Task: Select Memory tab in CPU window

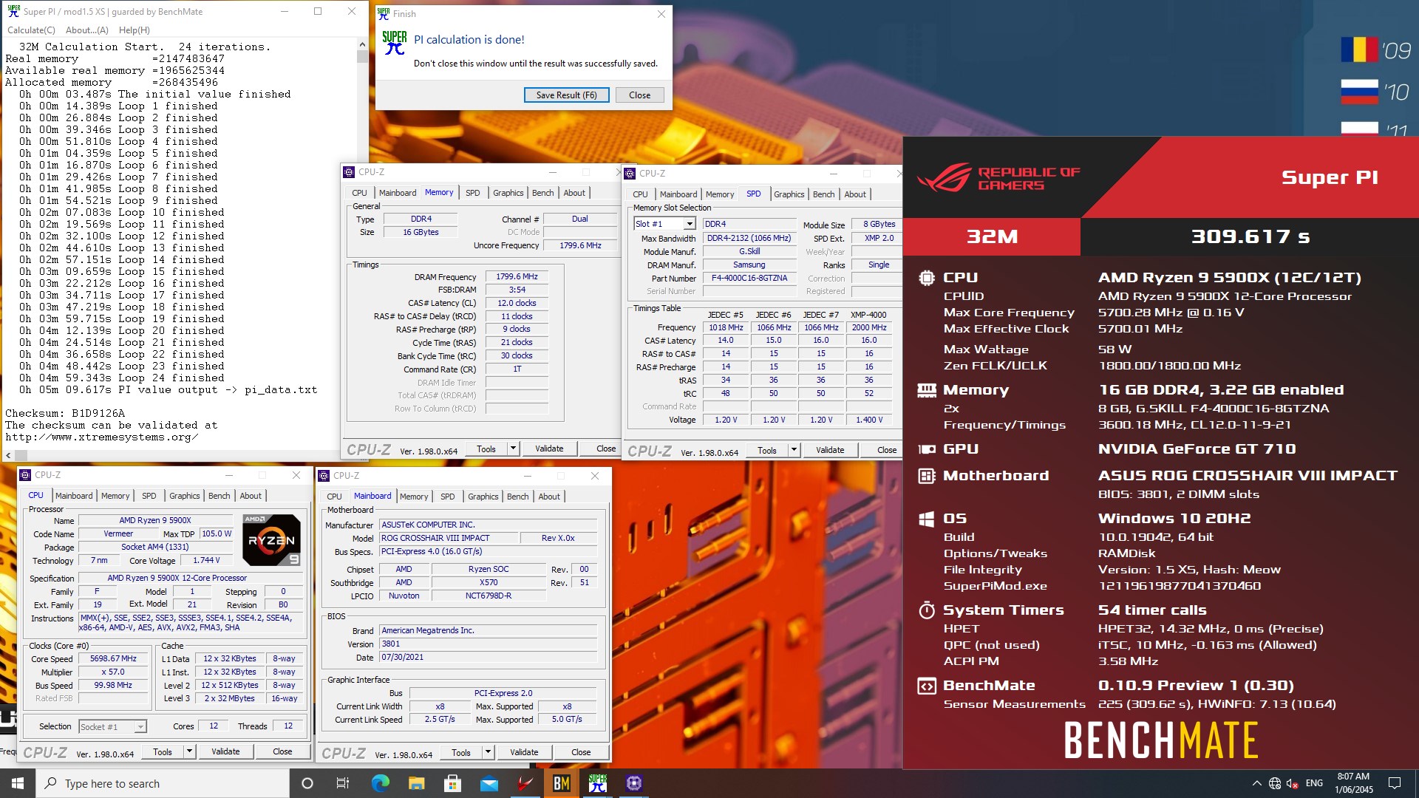Action: click(x=115, y=496)
